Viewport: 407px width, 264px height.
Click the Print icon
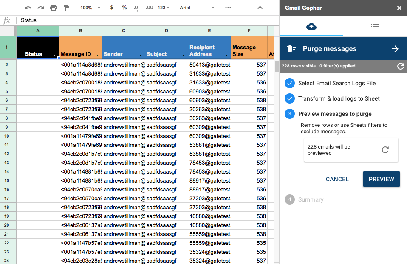pos(54,8)
